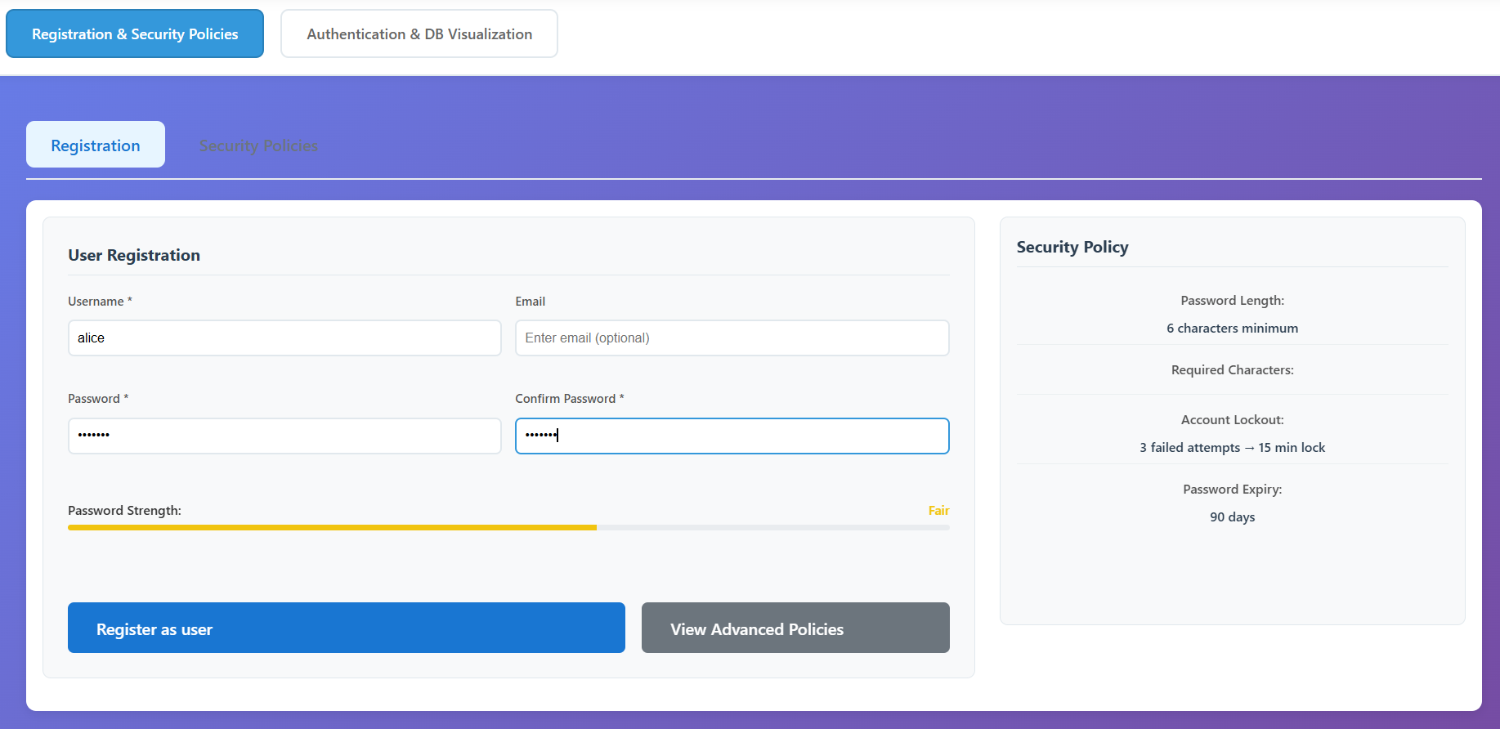The height and width of the screenshot is (729, 1500).
Task: Click into the Password input field
Action: (x=284, y=436)
